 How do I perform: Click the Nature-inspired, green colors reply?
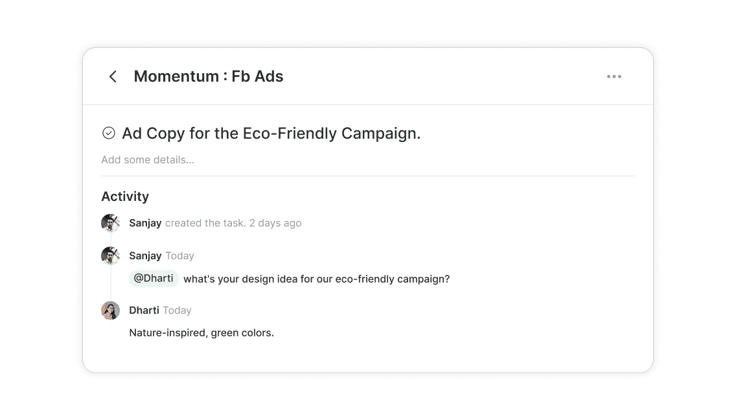point(201,333)
